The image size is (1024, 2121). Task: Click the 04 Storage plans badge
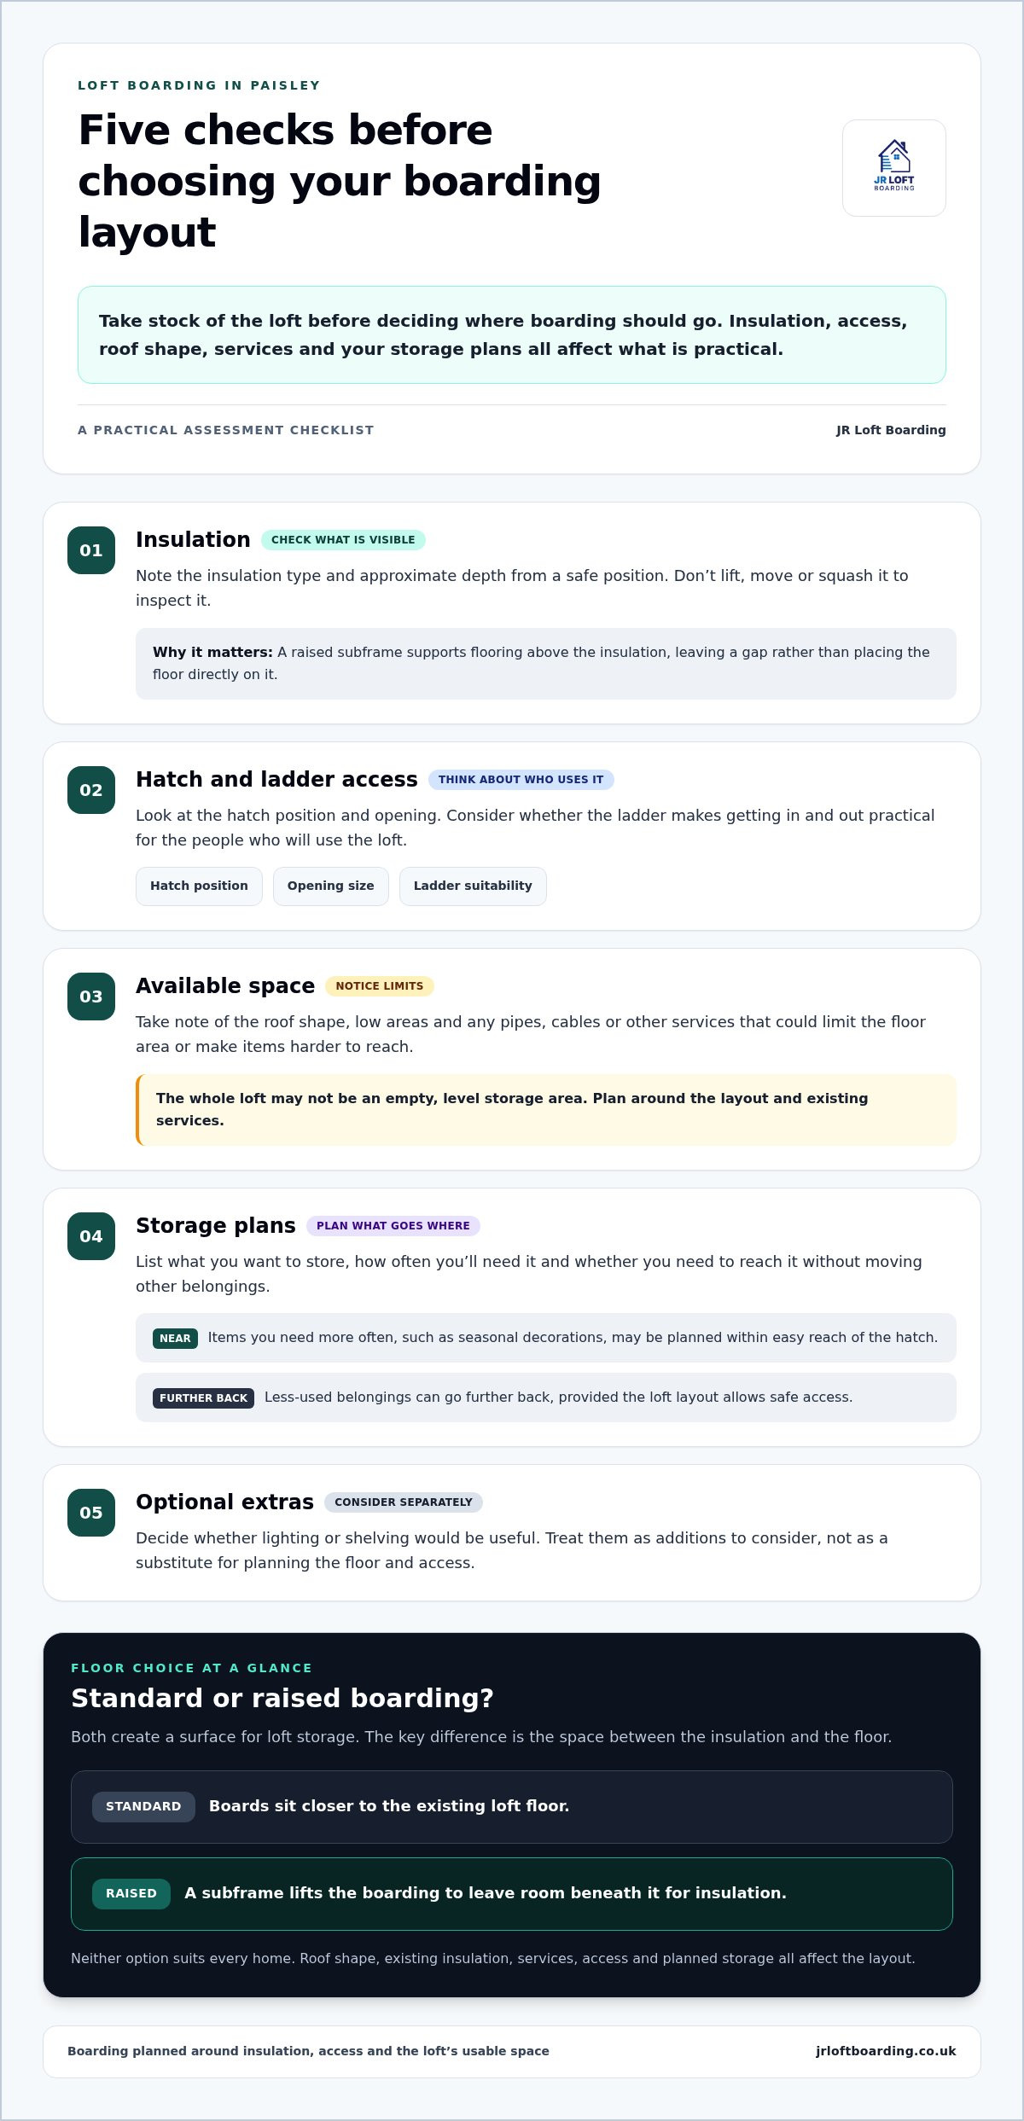91,1236
